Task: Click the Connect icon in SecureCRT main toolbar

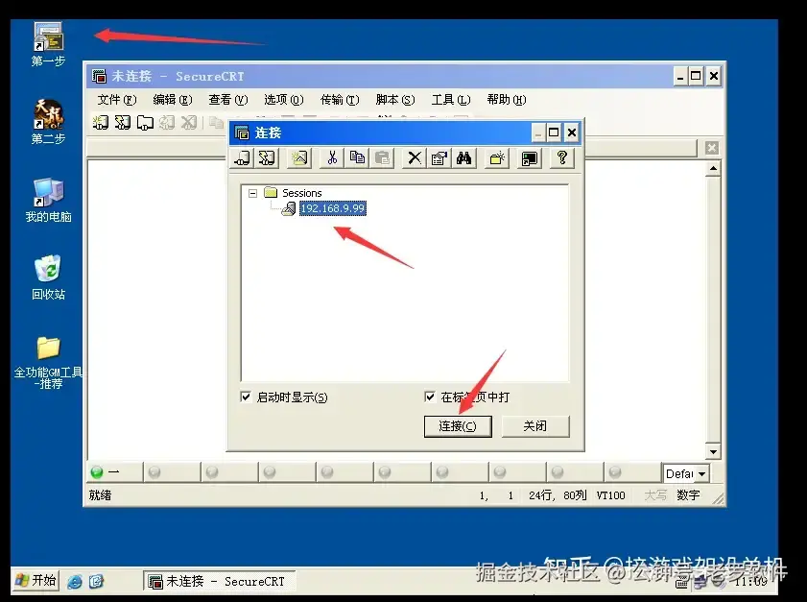Action: [101, 123]
